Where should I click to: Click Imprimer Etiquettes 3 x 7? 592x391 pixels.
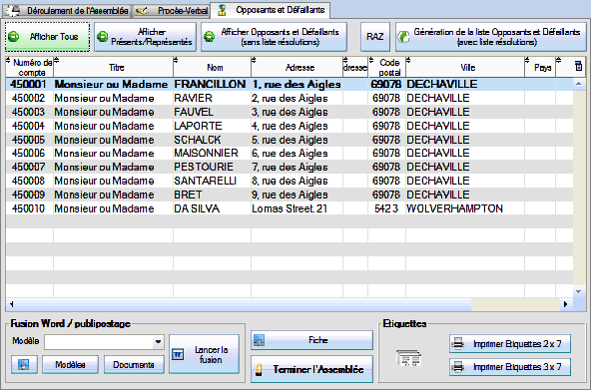pos(510,367)
